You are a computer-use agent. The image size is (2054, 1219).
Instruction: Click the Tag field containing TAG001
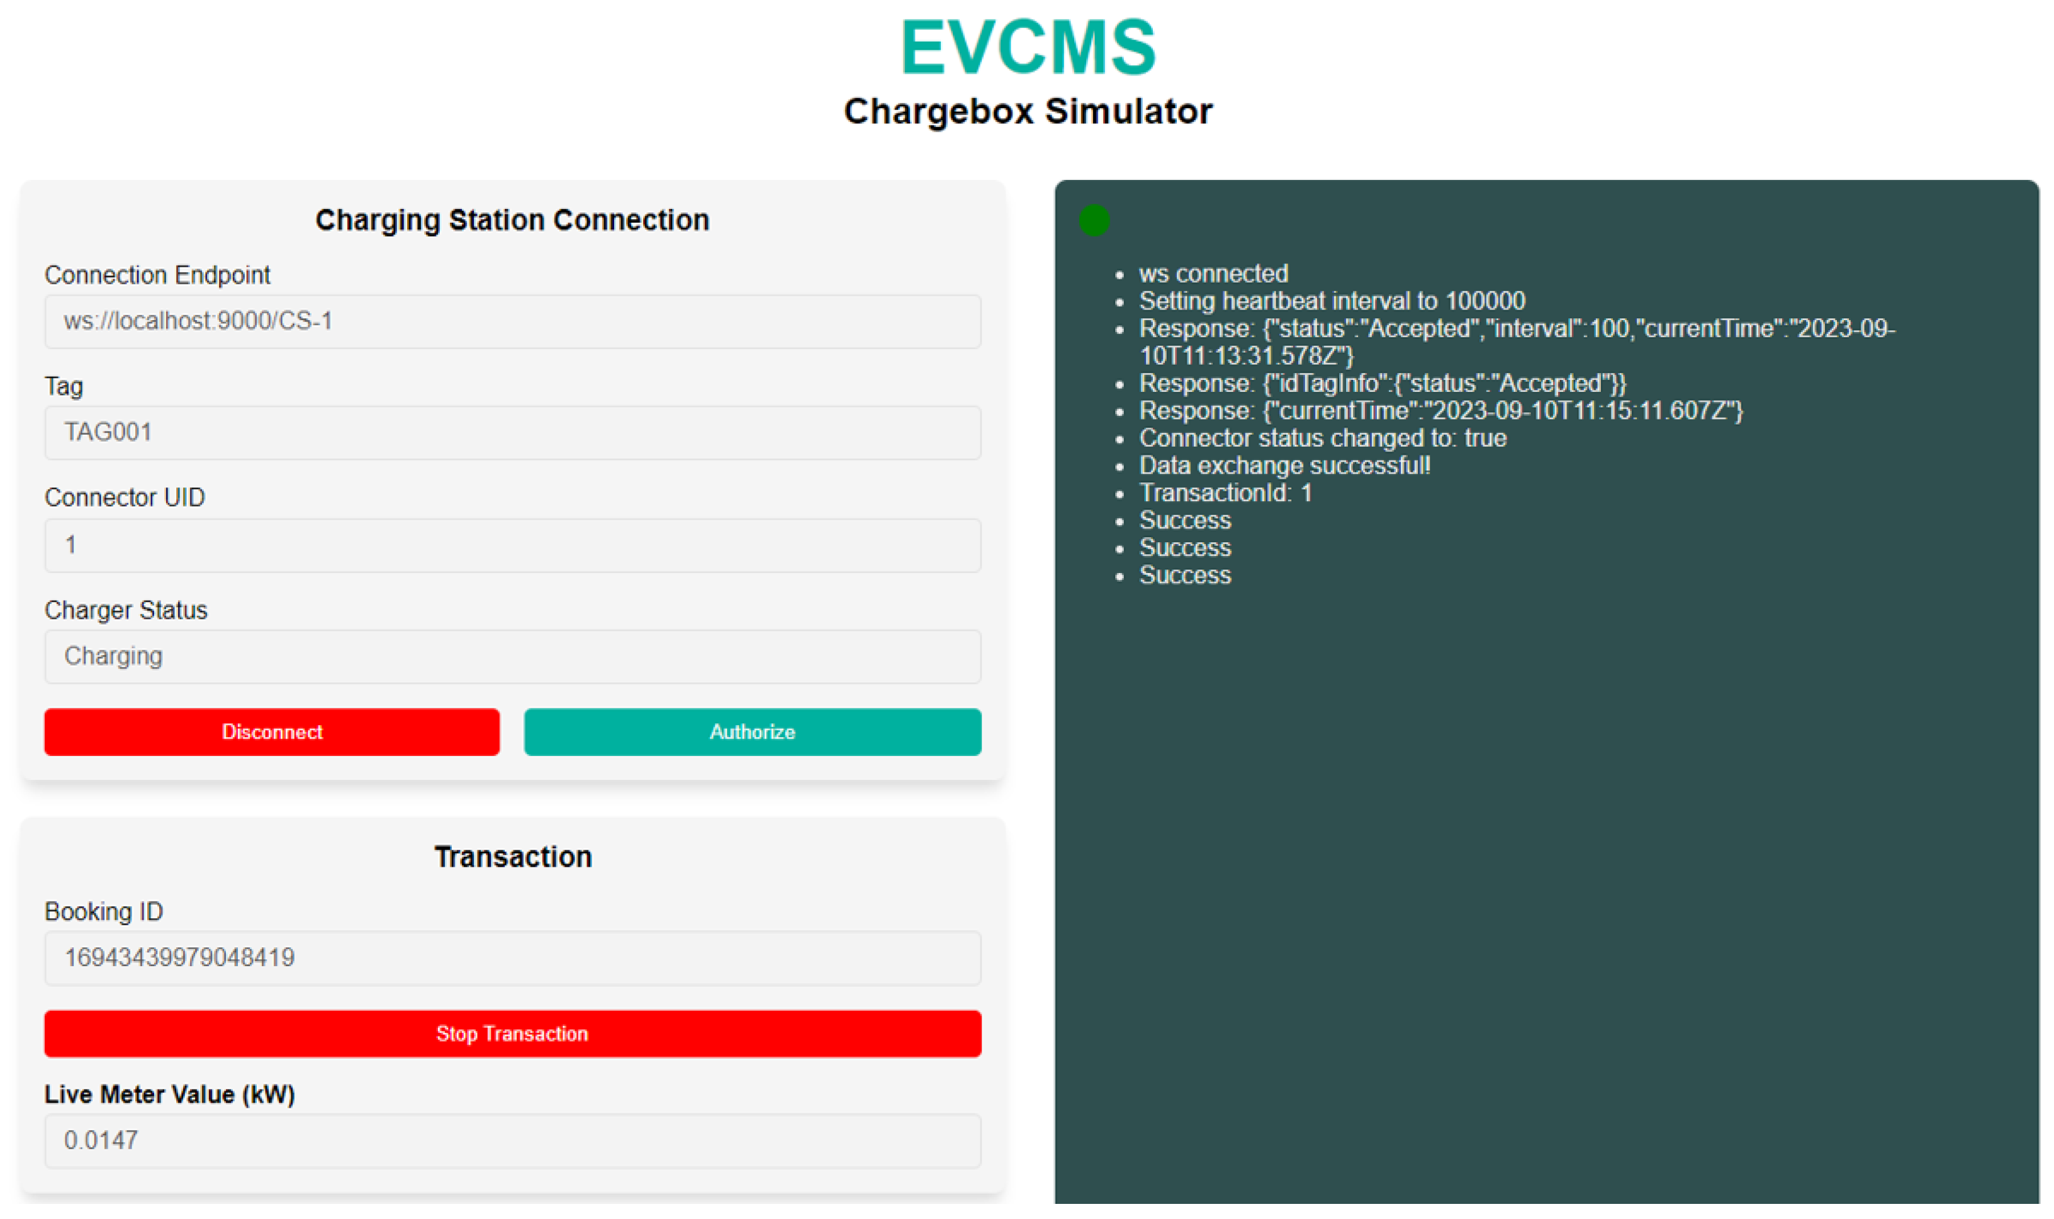[512, 432]
